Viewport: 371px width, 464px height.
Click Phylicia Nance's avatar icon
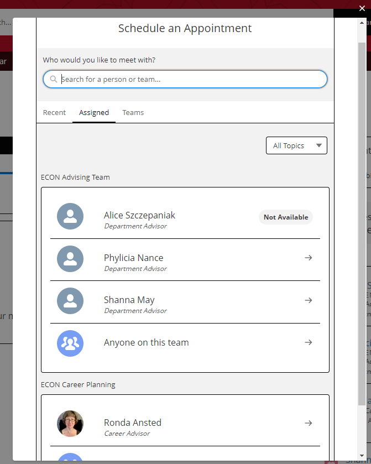70,259
